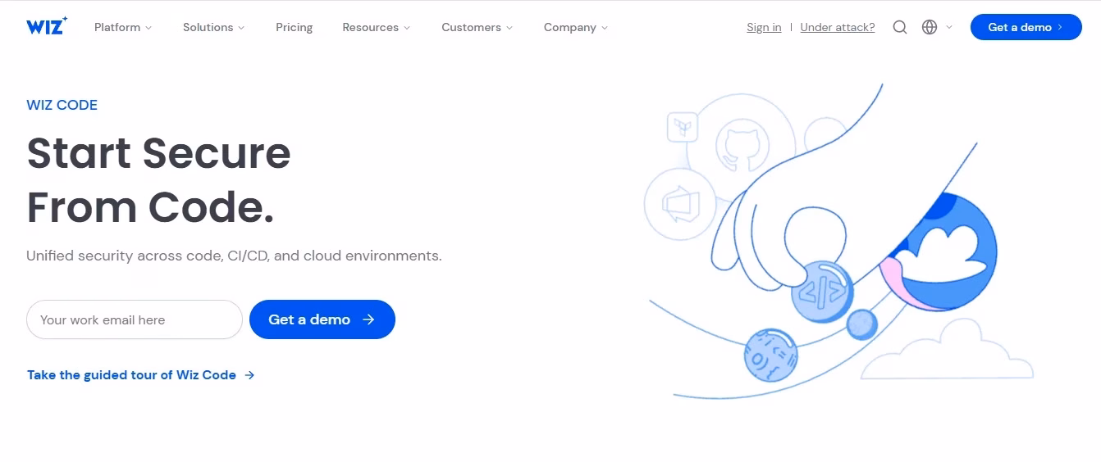The height and width of the screenshot is (462, 1101).
Task: Expand the Resources menu chevron
Action: (407, 28)
